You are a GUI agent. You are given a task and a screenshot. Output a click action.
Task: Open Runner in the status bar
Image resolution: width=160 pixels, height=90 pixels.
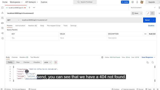coord(140,89)
